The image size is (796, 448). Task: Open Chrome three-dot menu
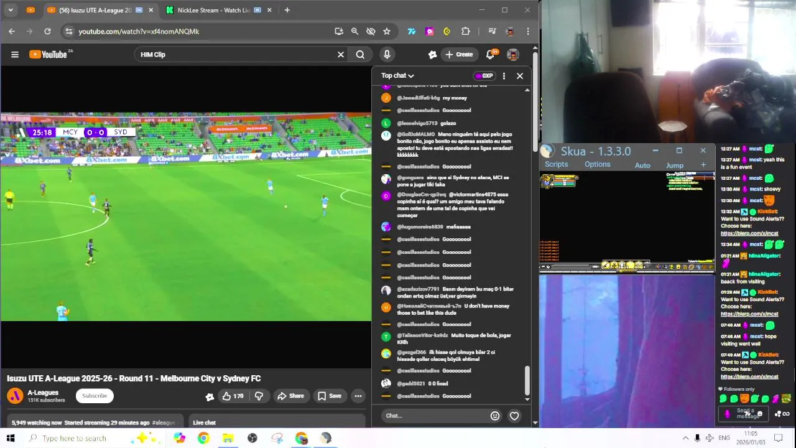tap(528, 31)
